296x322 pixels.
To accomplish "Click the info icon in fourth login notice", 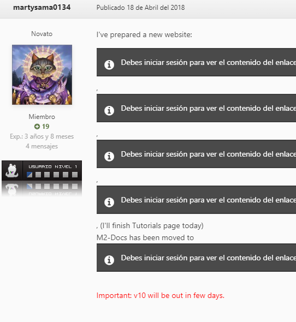I will [x=109, y=202].
